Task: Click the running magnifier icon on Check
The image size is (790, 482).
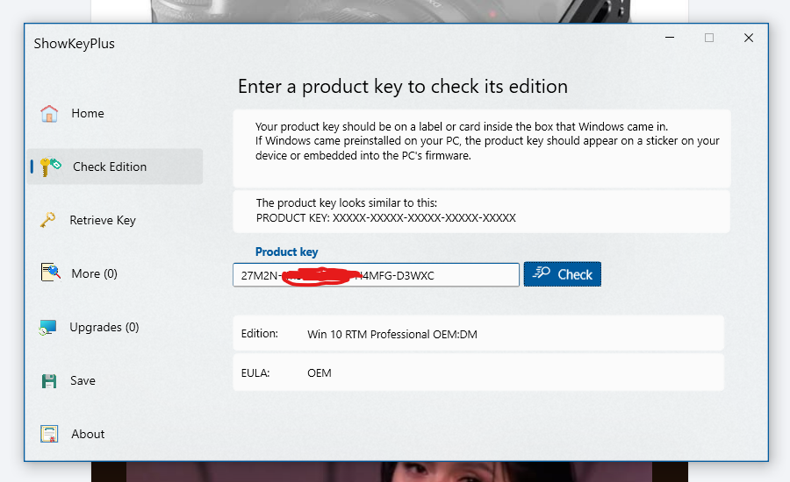Action: point(542,273)
